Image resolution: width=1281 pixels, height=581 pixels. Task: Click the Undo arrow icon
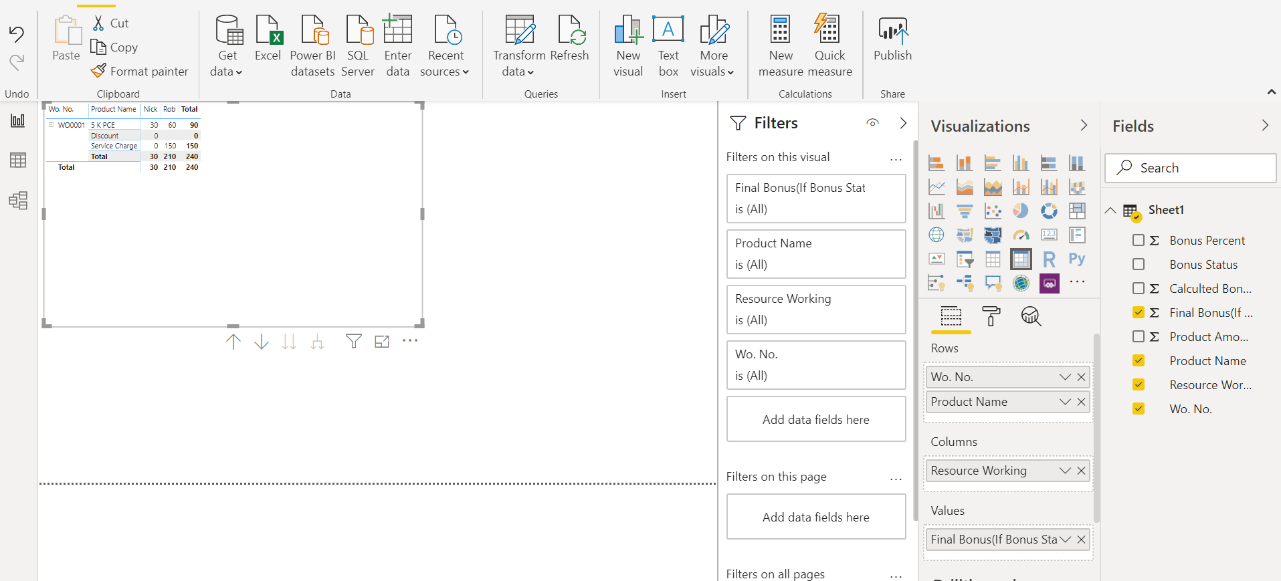[17, 34]
